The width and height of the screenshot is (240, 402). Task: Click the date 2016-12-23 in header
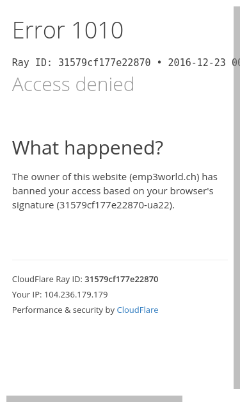pos(196,63)
